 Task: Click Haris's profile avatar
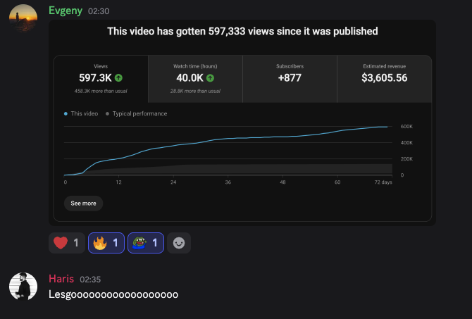coord(23,286)
